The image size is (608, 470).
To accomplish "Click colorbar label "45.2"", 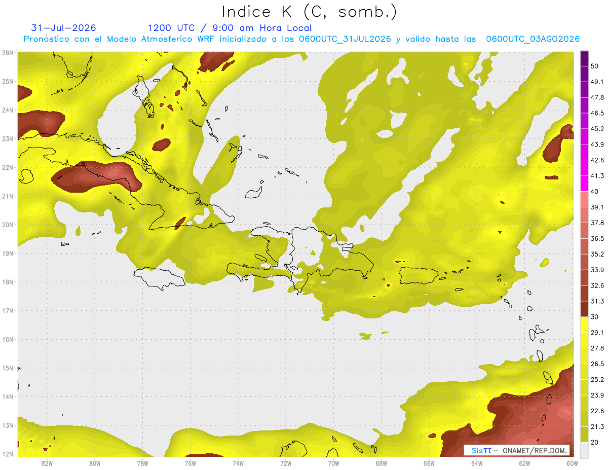I will 597,129.
